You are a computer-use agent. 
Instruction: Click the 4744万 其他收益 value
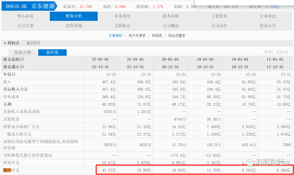pyautogui.click(x=180, y=119)
